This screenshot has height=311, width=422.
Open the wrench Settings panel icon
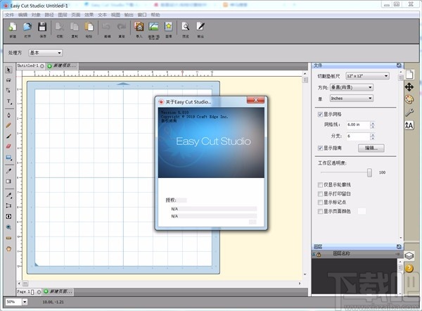(409, 113)
